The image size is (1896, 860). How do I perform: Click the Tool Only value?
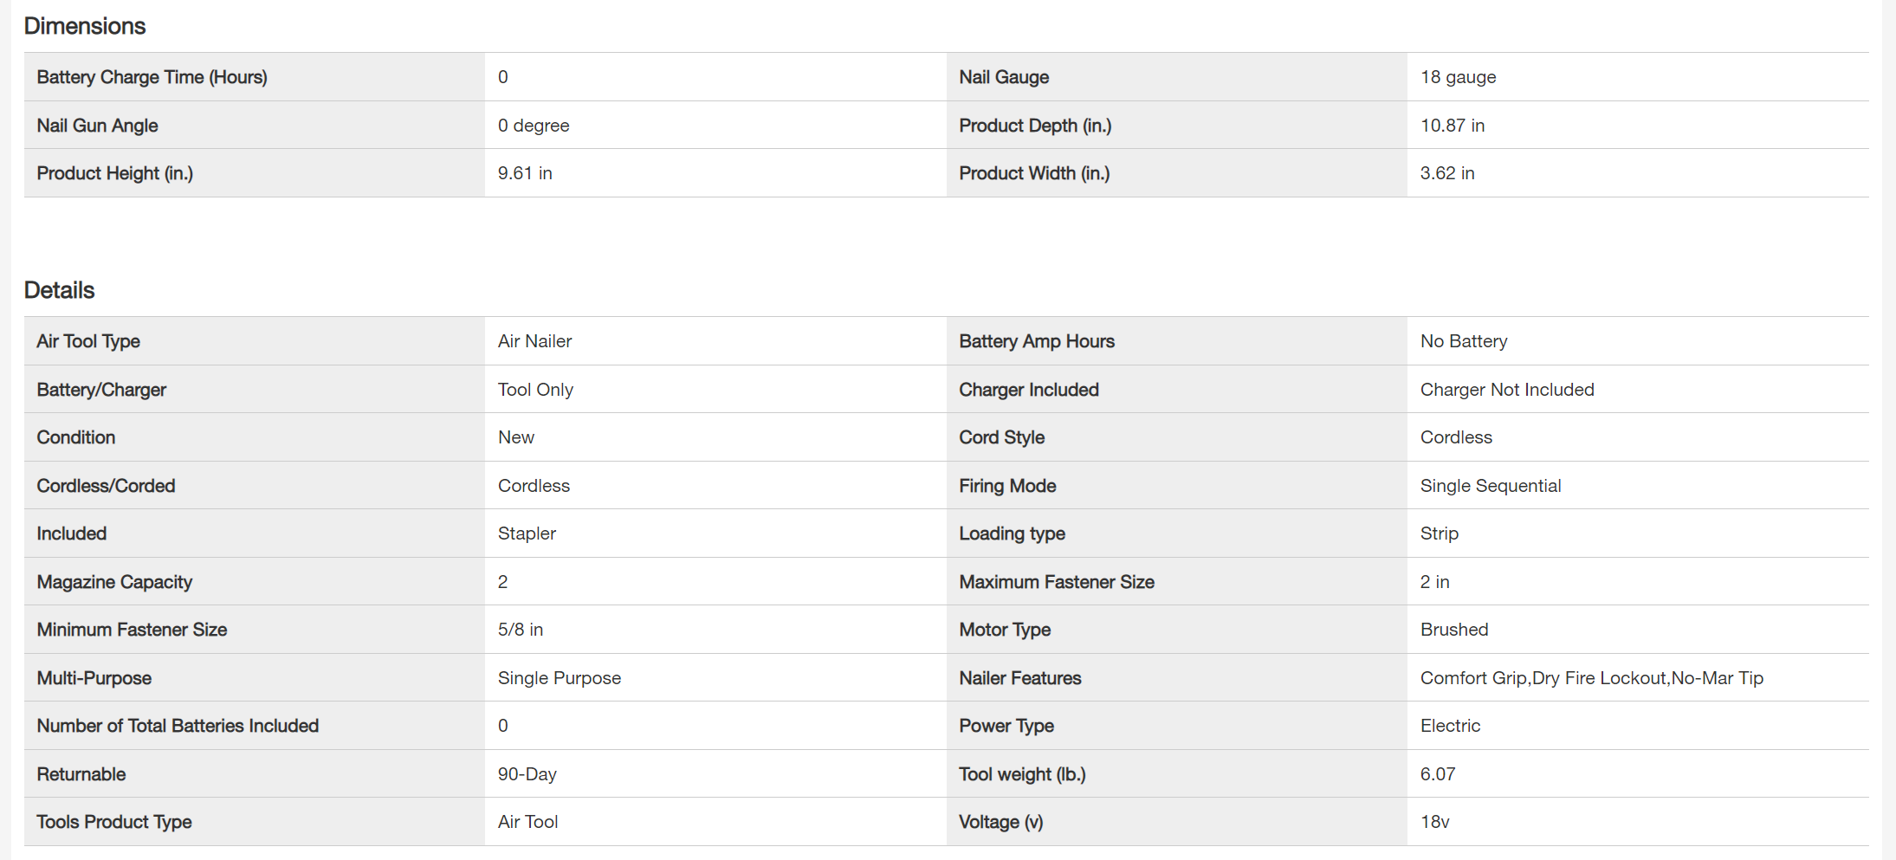535,390
